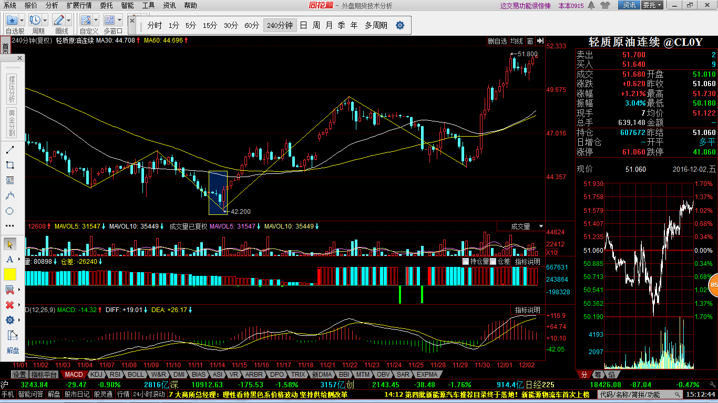Expand the 周期 dropdown arrow
Image resolution: width=718 pixels, height=403 pixels.
point(45,20)
